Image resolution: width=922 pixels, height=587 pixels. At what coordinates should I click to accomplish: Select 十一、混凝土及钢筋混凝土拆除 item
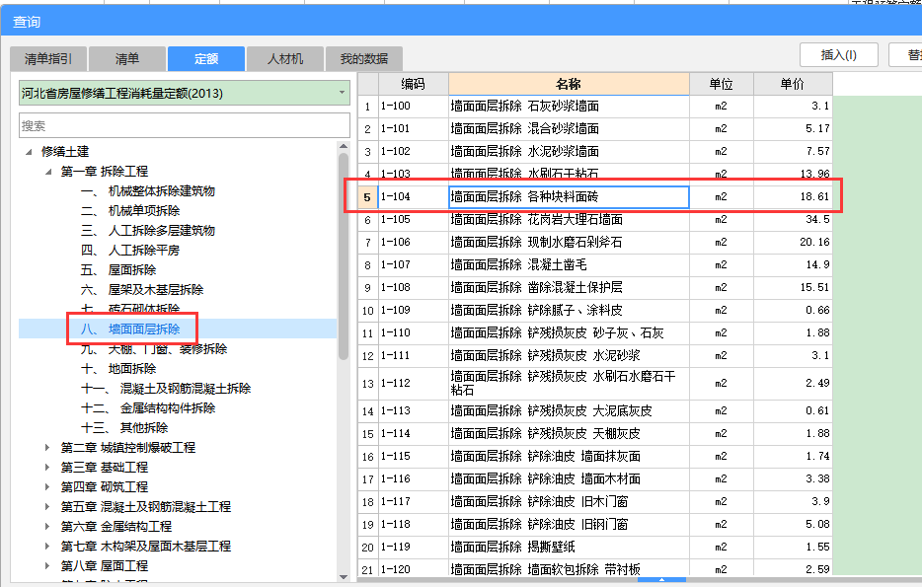coord(165,389)
